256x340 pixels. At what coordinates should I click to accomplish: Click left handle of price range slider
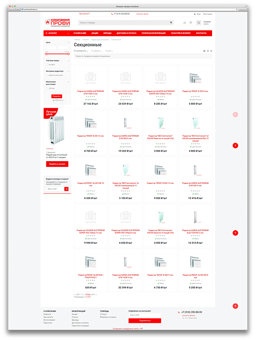(46, 54)
